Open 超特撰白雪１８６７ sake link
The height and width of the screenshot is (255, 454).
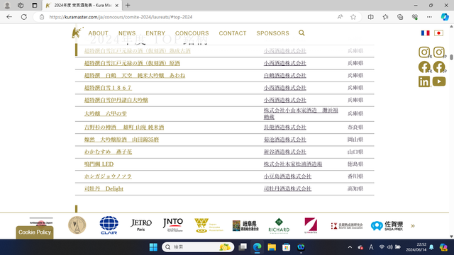click(x=108, y=88)
